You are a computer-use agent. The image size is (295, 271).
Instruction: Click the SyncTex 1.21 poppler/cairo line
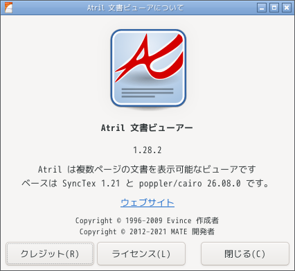point(145,184)
